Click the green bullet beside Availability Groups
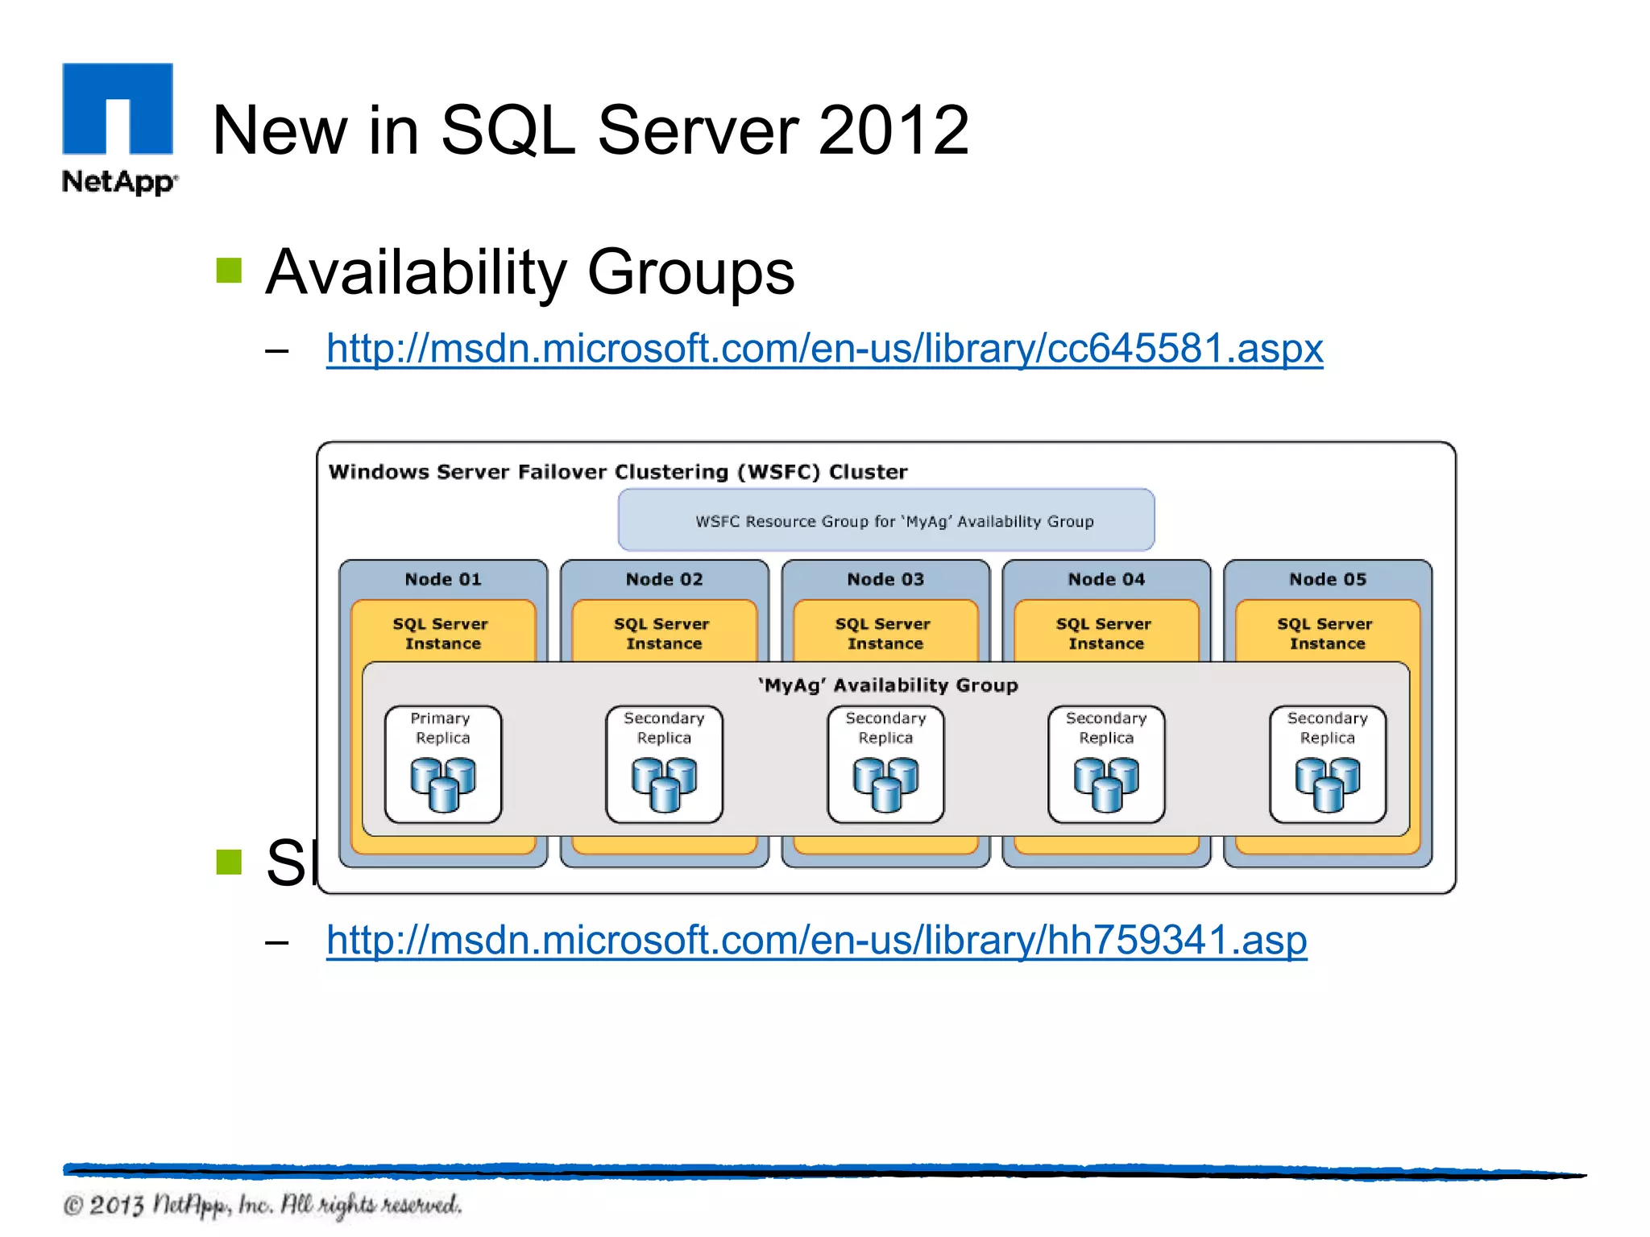 [x=229, y=271]
